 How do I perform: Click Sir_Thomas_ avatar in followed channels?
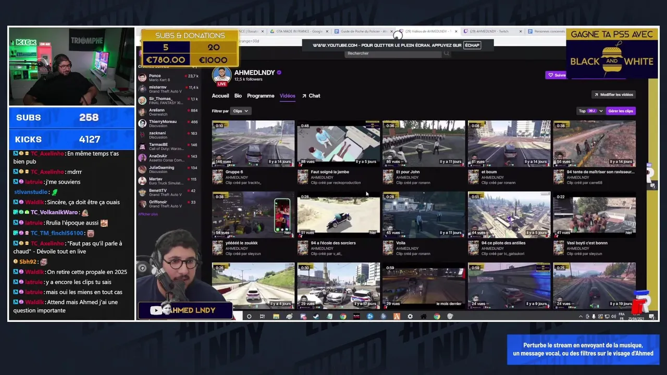pos(142,100)
